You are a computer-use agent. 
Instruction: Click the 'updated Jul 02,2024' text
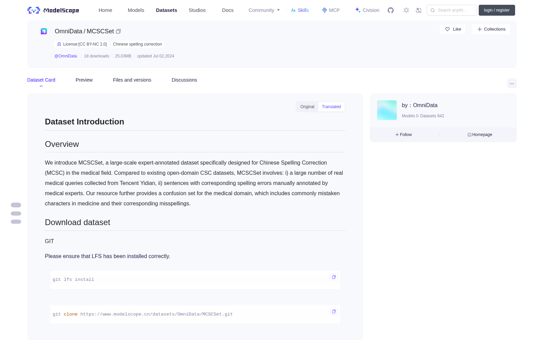(155, 56)
